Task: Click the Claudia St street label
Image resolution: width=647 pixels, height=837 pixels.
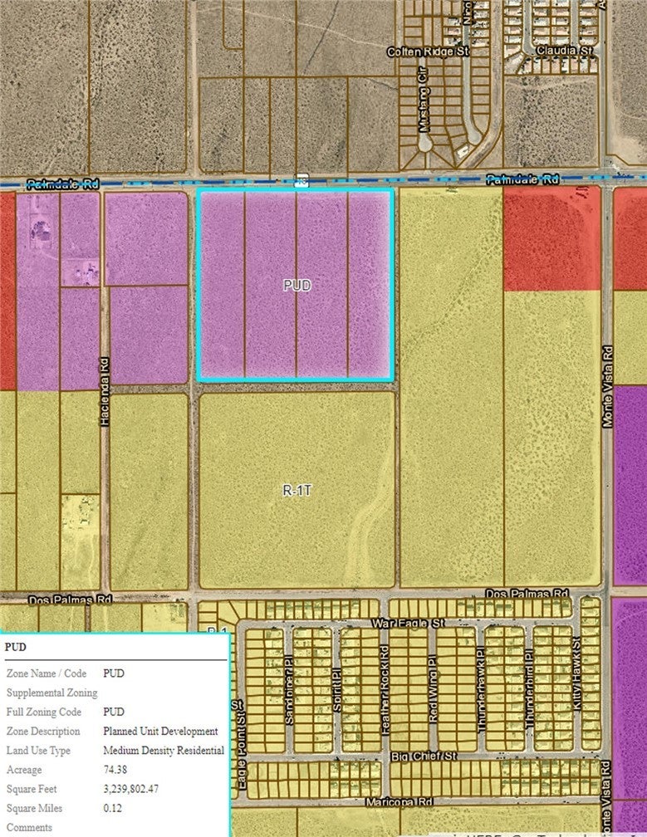Action: [566, 51]
